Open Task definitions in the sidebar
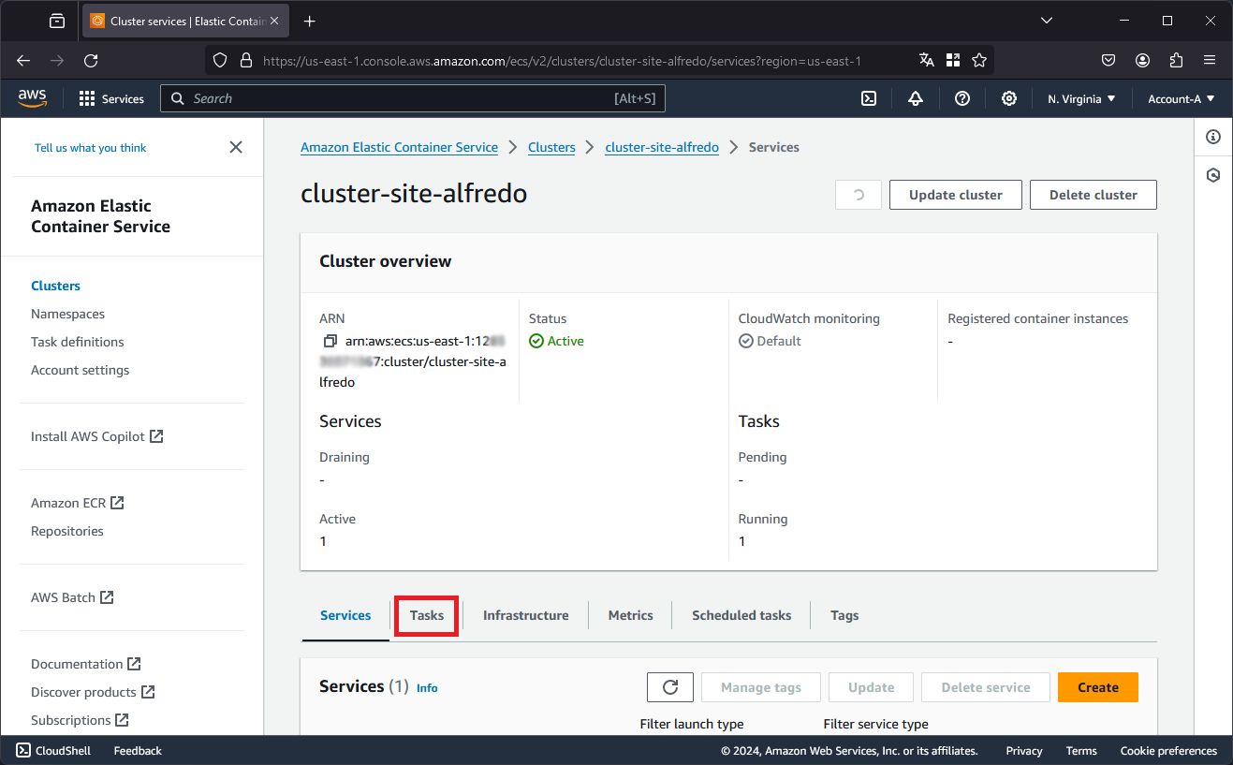Screen dimensions: 1233x765 (78, 342)
